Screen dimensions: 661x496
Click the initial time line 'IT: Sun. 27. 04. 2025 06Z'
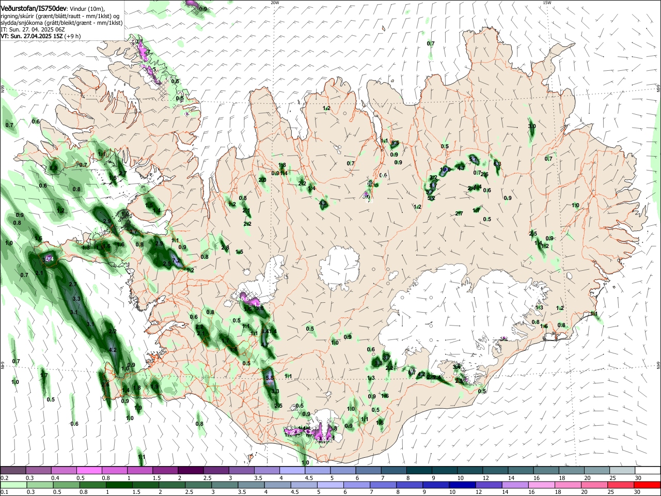(x=33, y=29)
